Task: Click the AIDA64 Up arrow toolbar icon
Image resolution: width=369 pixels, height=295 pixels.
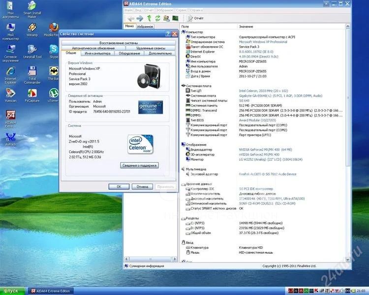Action: pos(149,18)
